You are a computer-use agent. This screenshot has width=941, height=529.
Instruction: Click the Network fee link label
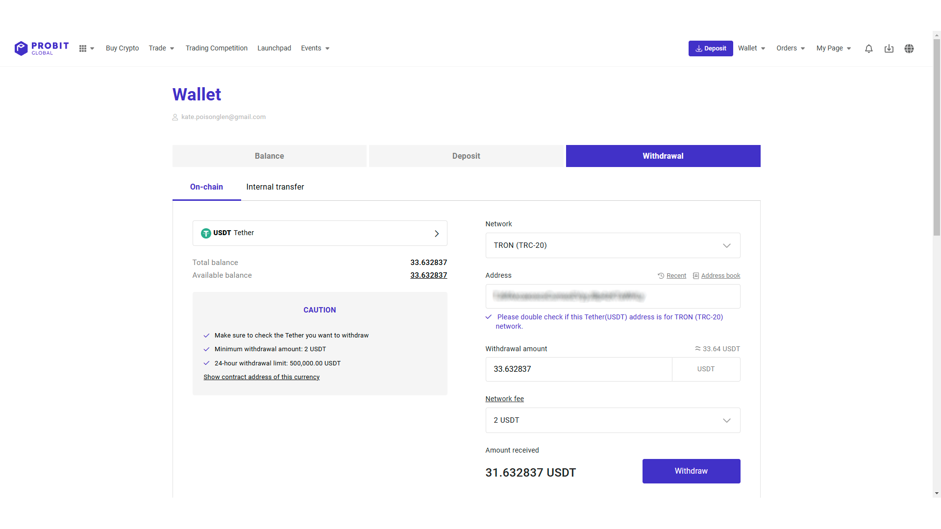point(504,399)
